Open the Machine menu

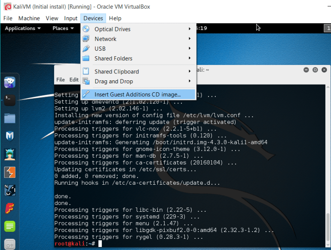click(29, 18)
